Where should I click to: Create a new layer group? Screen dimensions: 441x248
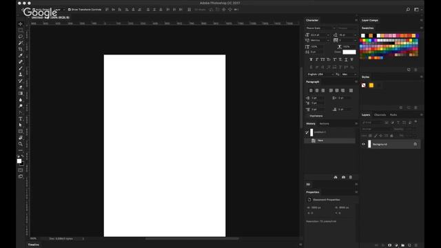tap(402, 245)
